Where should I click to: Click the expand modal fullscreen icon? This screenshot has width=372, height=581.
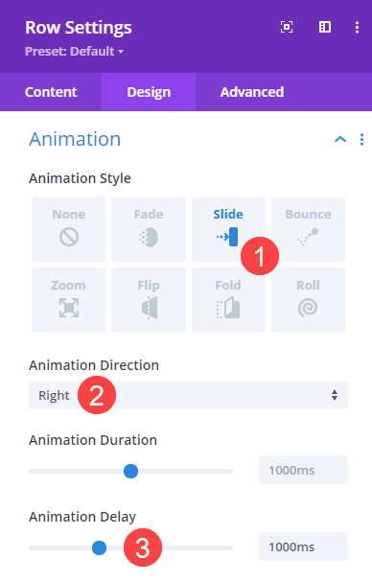pos(287,27)
